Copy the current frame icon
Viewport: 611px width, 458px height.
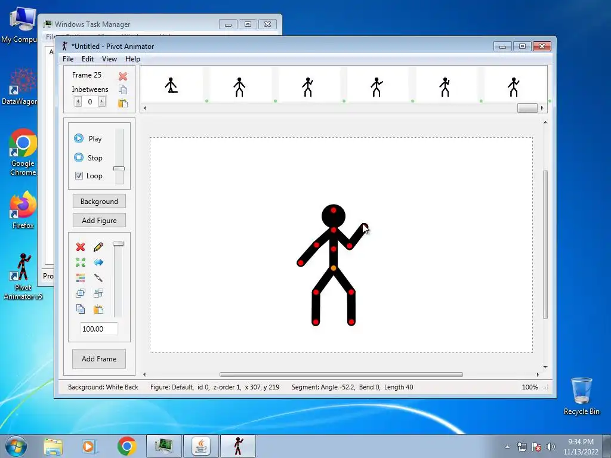[x=123, y=89]
